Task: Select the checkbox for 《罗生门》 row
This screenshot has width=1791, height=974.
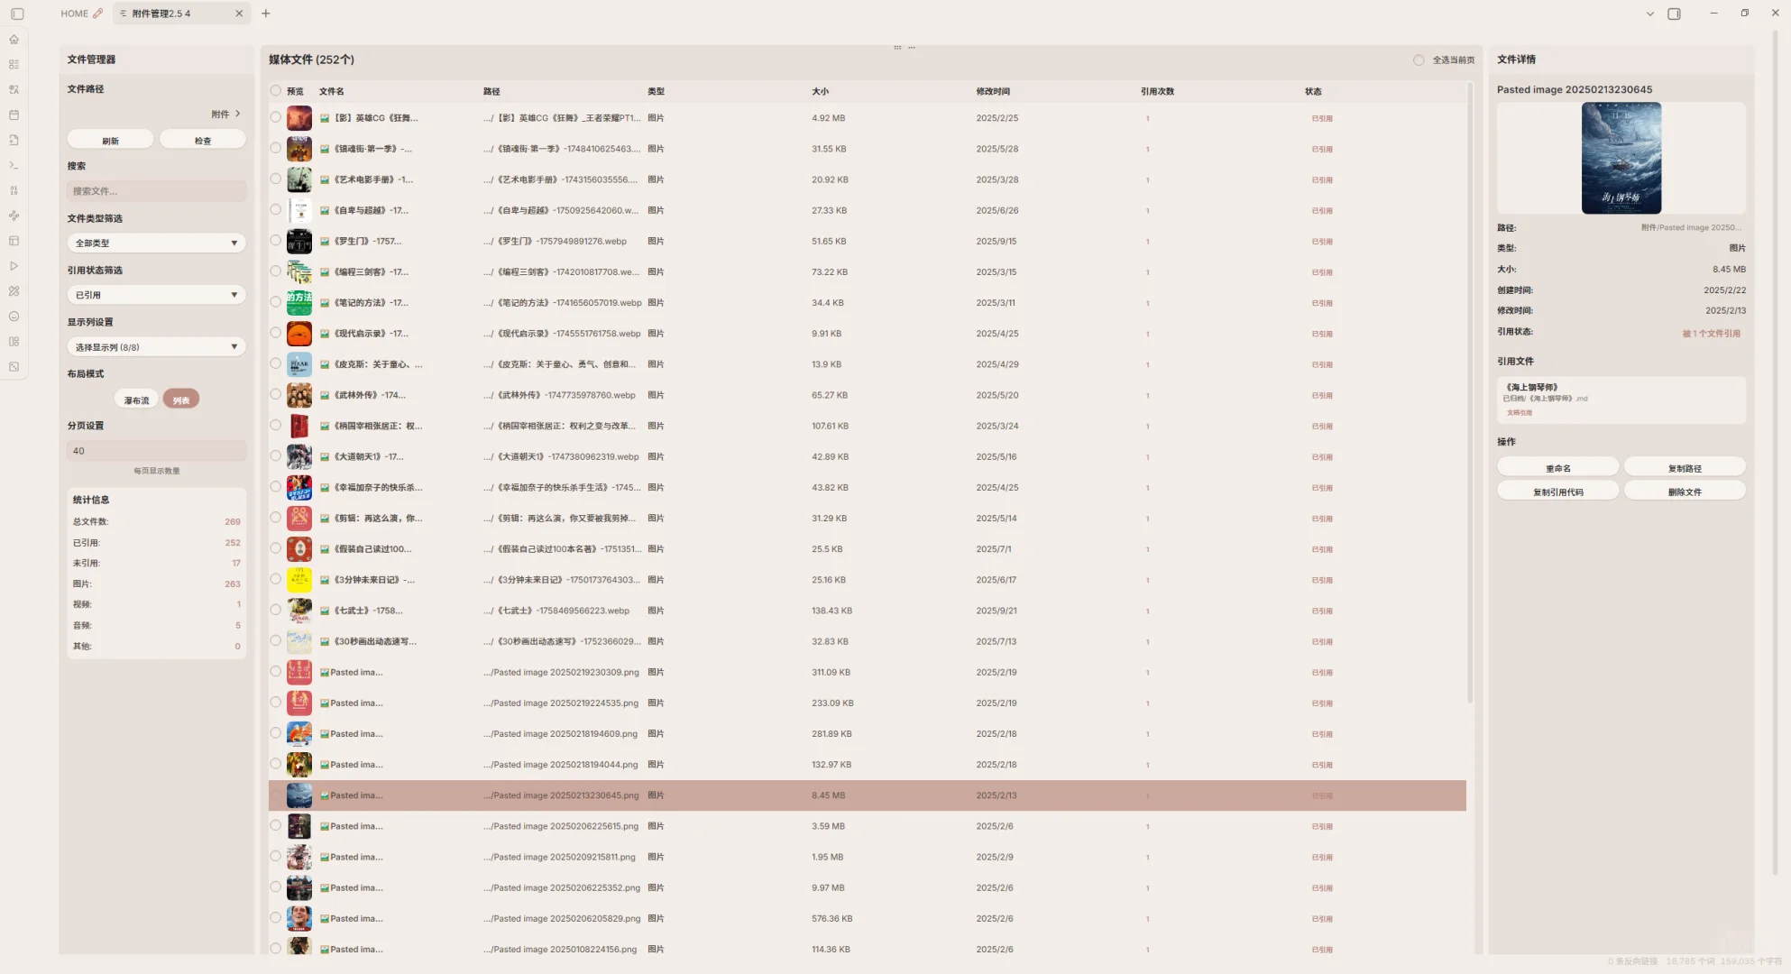Action: (275, 241)
